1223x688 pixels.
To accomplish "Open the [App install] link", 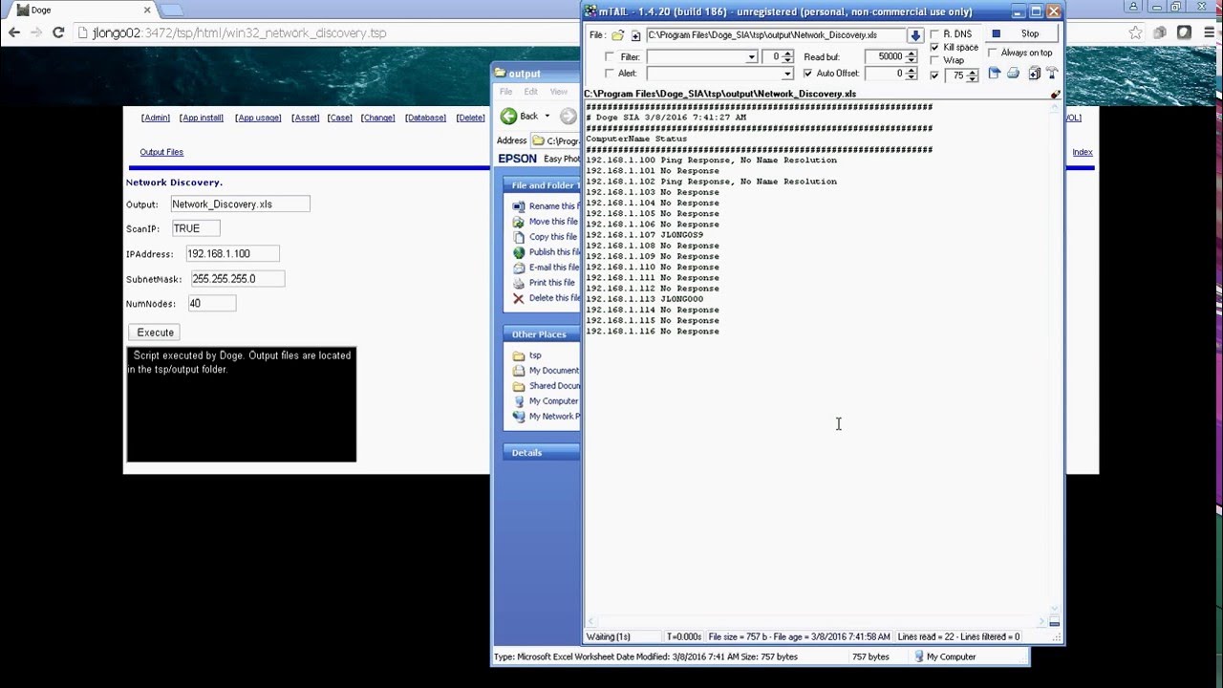I will pyautogui.click(x=202, y=118).
